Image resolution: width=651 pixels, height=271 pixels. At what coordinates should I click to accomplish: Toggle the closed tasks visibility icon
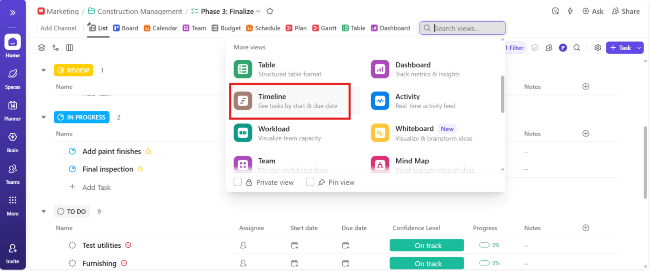coord(535,47)
